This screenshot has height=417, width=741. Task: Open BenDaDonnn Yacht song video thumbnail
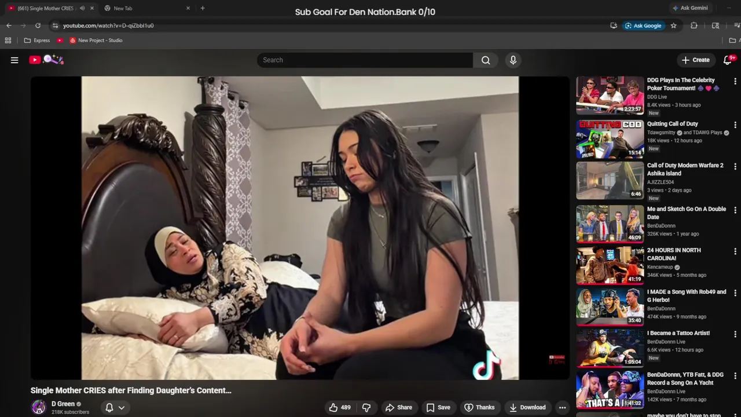[x=610, y=390]
